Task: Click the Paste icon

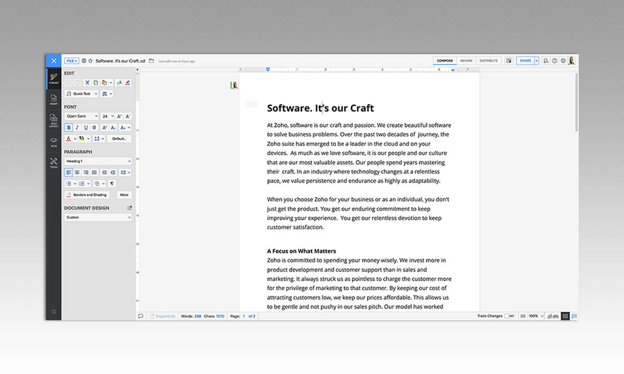Action: [x=104, y=83]
